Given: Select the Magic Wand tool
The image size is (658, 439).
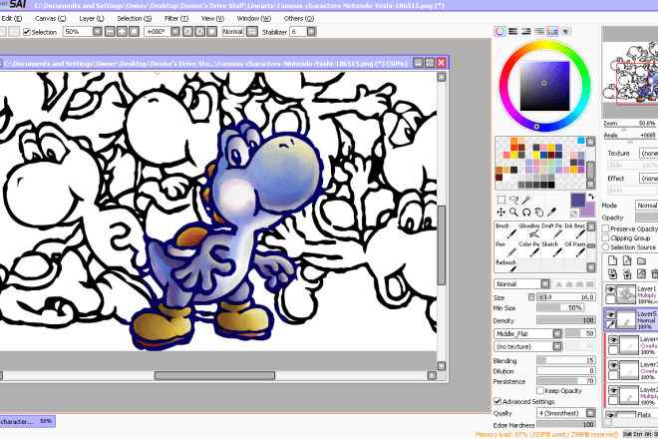Looking at the screenshot, I should [x=526, y=200].
